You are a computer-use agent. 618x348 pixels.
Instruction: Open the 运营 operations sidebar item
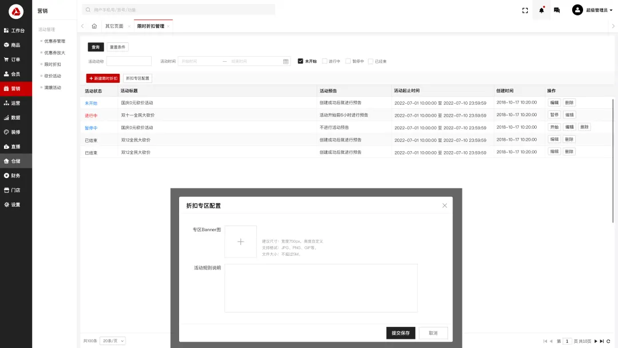[16, 103]
